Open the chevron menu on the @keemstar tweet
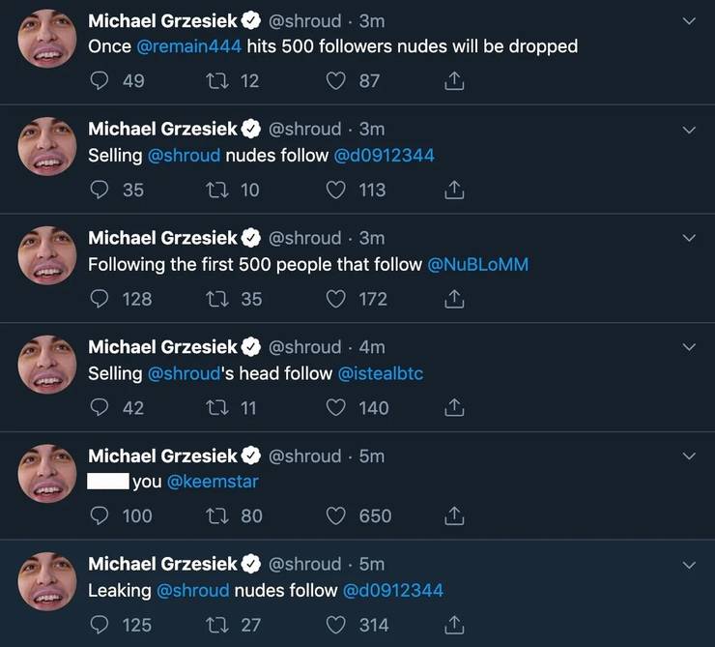715x647 pixels. [x=689, y=456]
